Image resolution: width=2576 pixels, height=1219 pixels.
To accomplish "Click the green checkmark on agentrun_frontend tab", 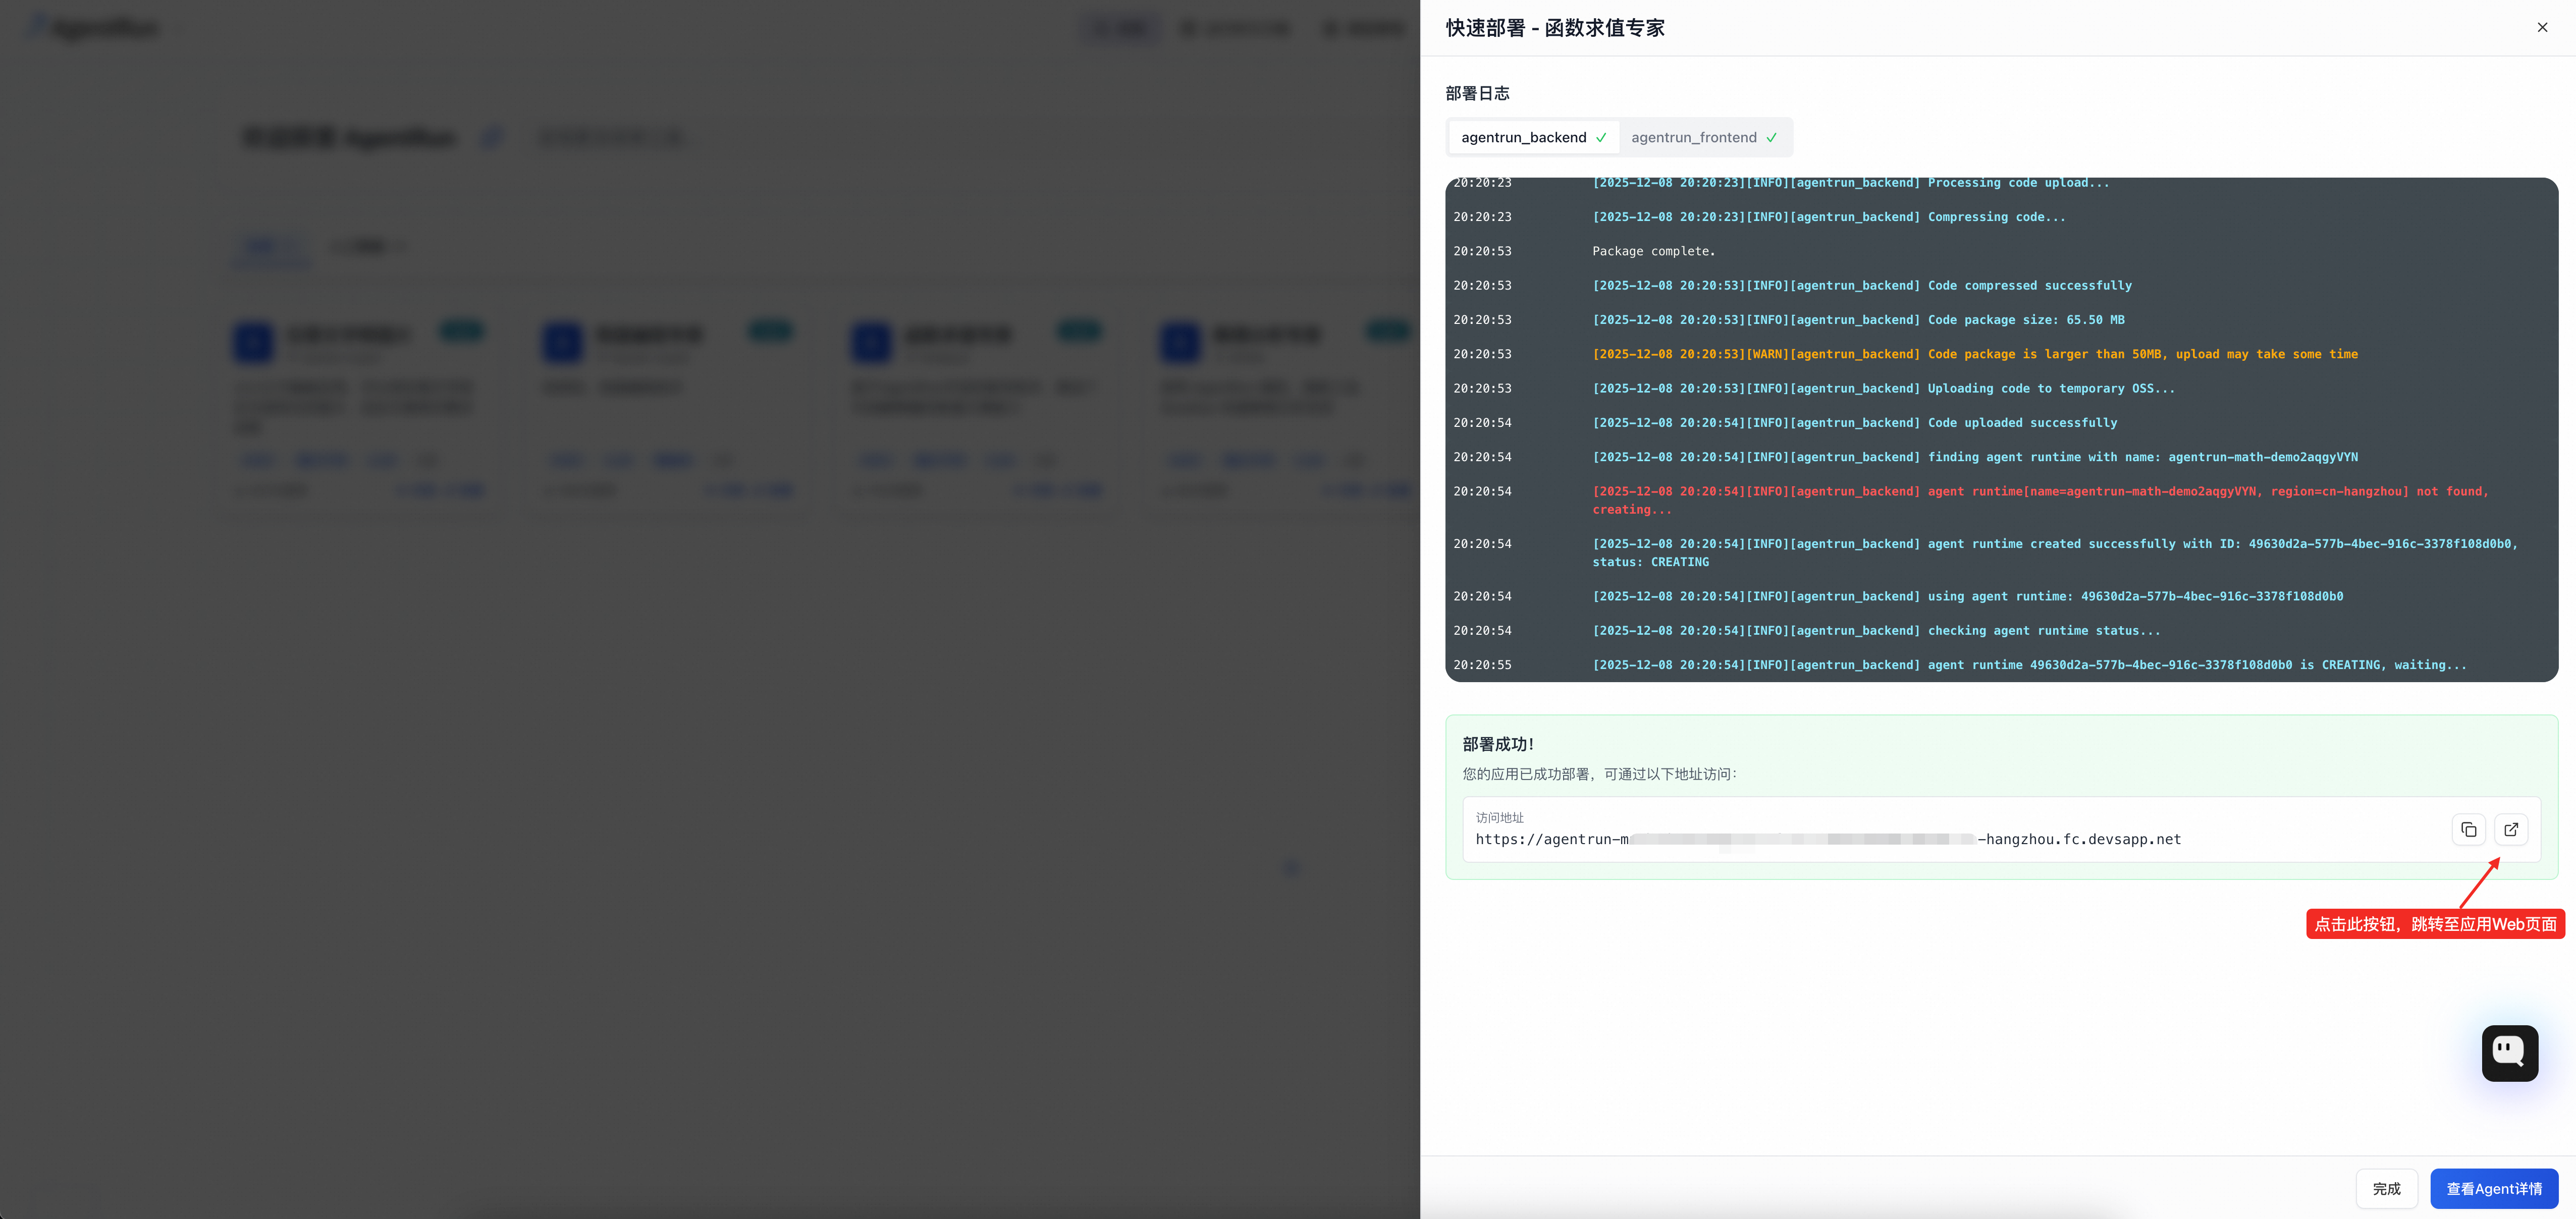I will click(x=1772, y=137).
